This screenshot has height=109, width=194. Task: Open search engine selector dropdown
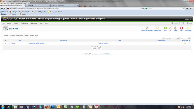coord(147,9)
